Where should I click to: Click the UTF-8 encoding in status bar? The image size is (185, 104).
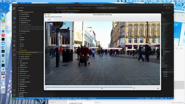[154, 98]
